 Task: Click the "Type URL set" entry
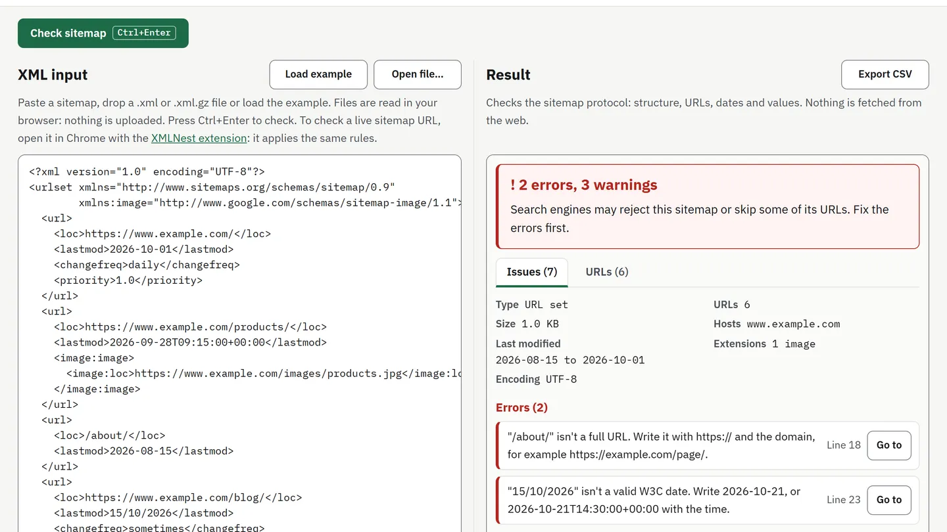click(x=532, y=305)
